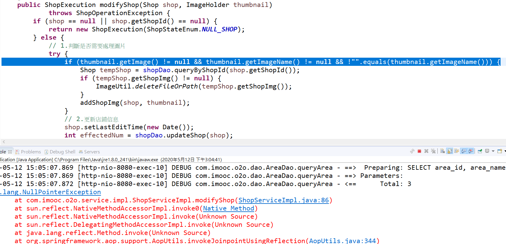Screen dimensions: 506x244
Task: Close the Console tab
Action: point(10,152)
